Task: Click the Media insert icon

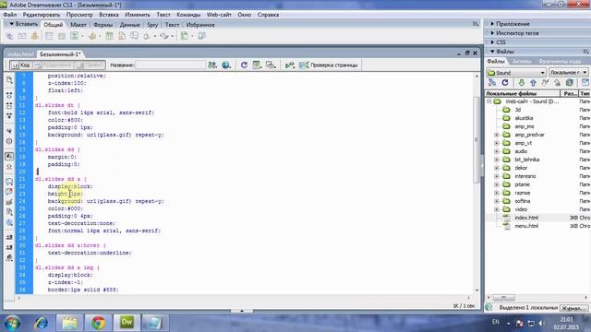Action: 92,36
